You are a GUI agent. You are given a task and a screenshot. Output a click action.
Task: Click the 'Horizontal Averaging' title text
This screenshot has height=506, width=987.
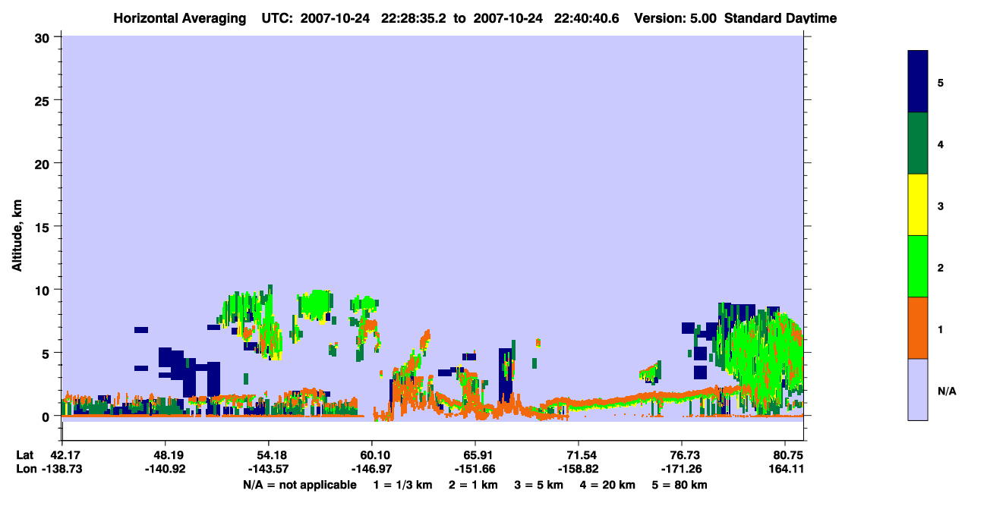[181, 18]
